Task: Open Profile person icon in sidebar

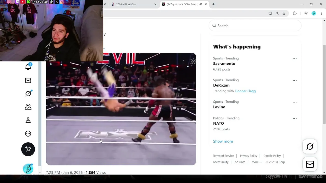Action: pos(28,120)
